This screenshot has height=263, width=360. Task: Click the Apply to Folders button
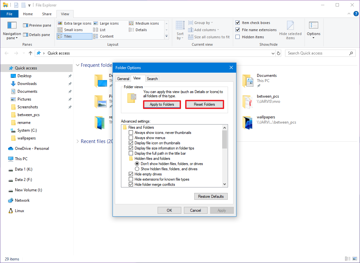(162, 104)
